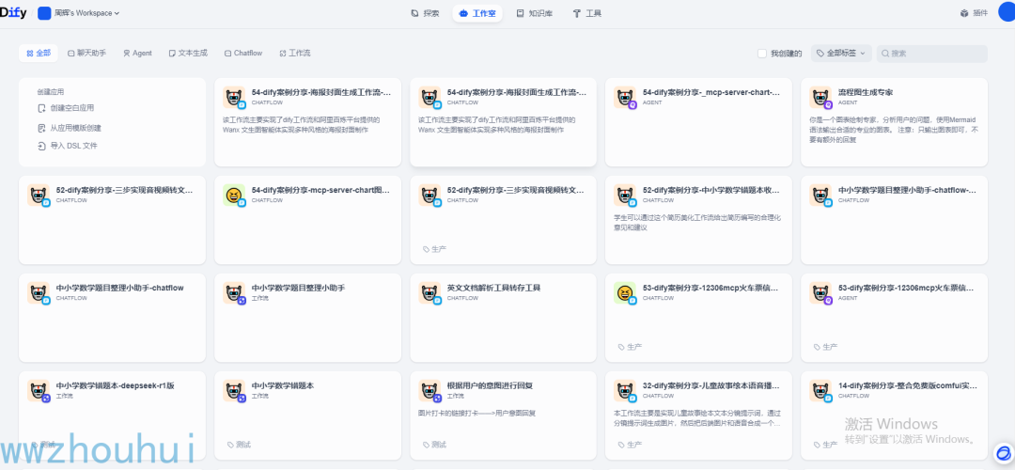Filter apps by Chatflow type
Viewport: 1015px width, 470px height.
coord(243,53)
